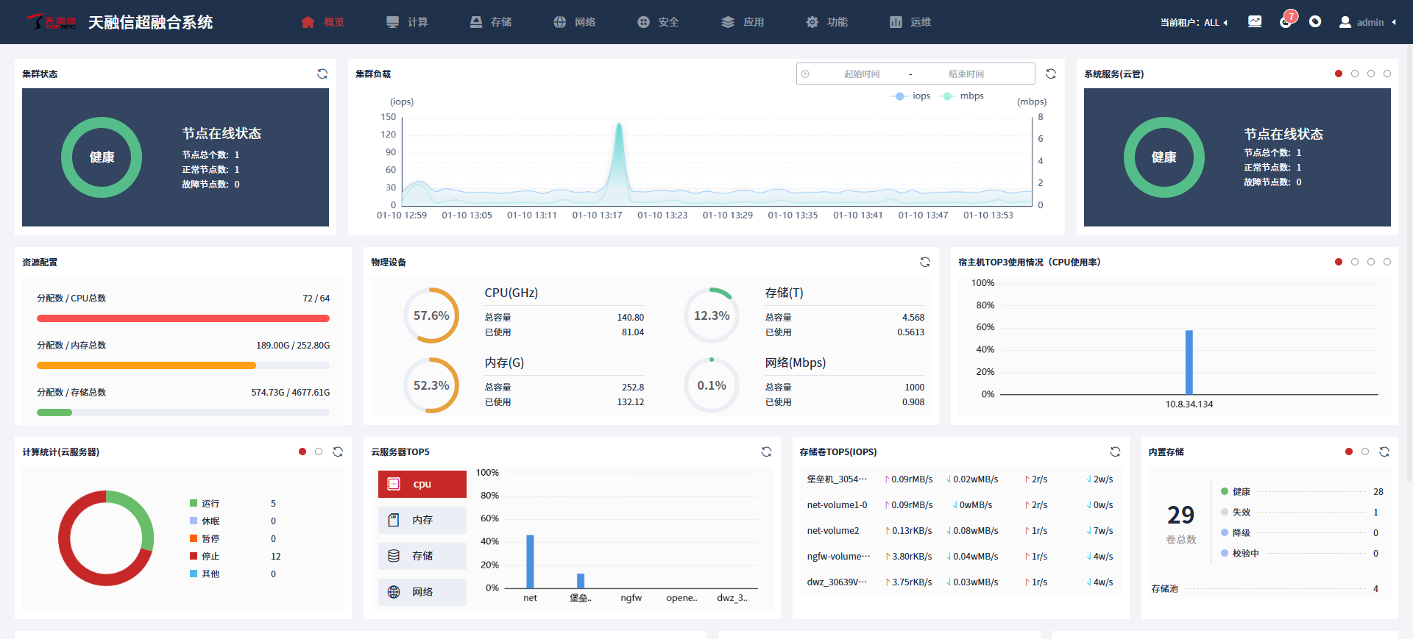Show 内存 ranking in 云服务器TOP5
Screen dimensions: 1413x639
pos(422,520)
